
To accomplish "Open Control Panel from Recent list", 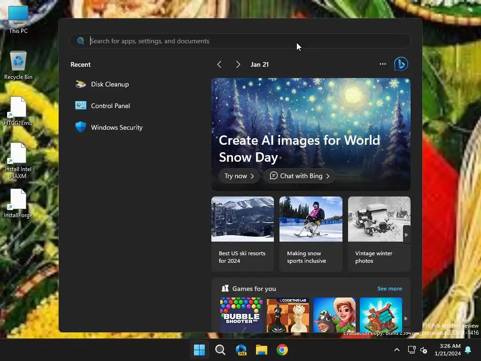I will (103, 106).
